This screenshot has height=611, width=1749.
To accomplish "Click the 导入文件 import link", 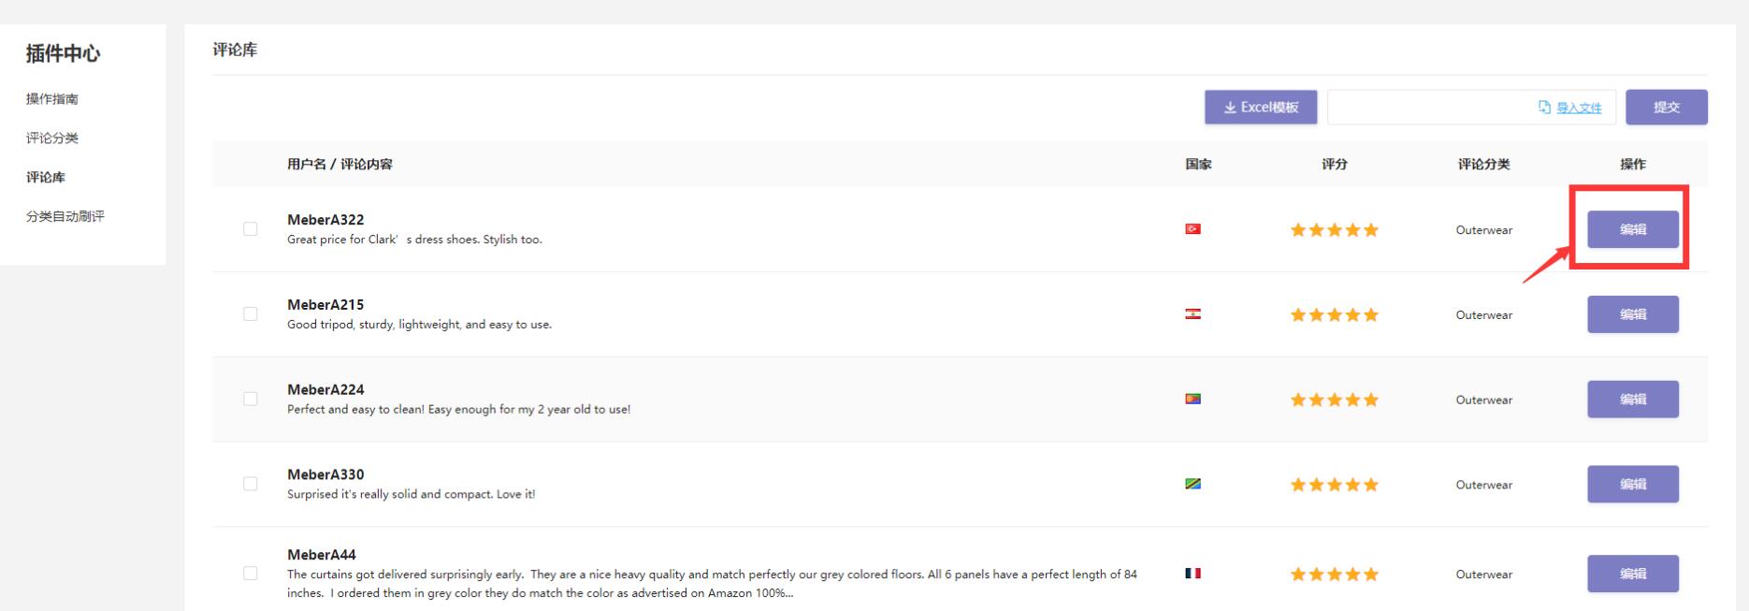I will [1578, 109].
